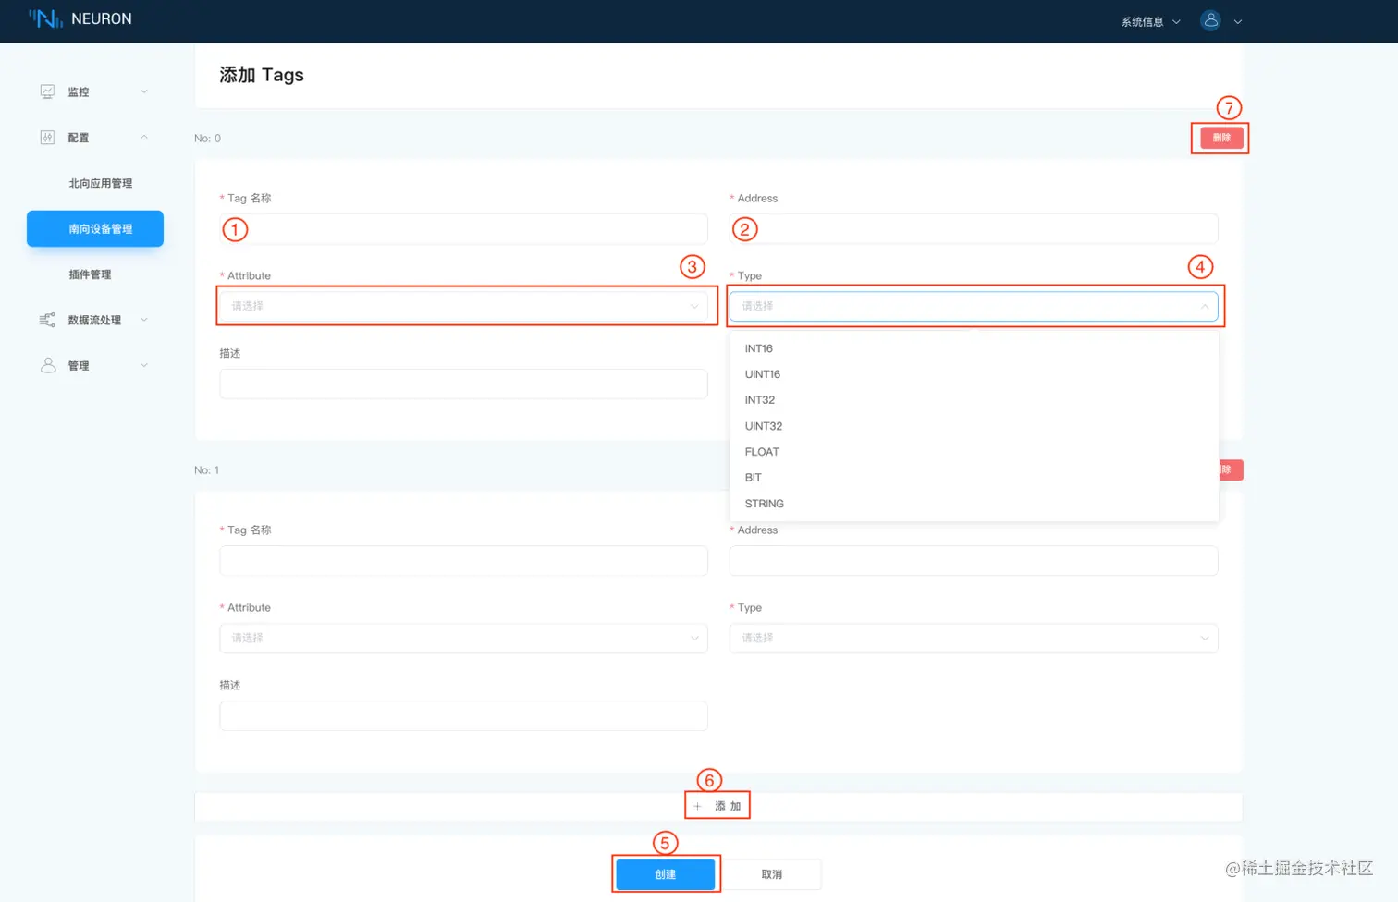Open the Attribute dropdown for tag No: 1

(x=463, y=638)
